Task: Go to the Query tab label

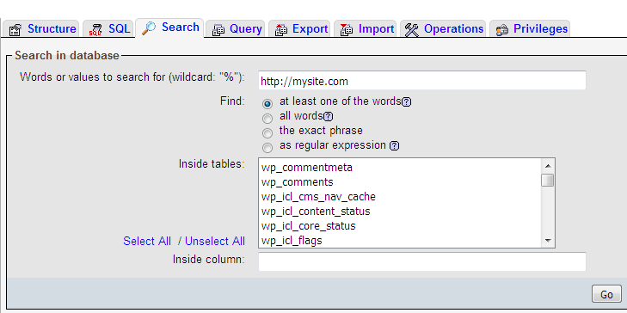Action: (x=245, y=29)
